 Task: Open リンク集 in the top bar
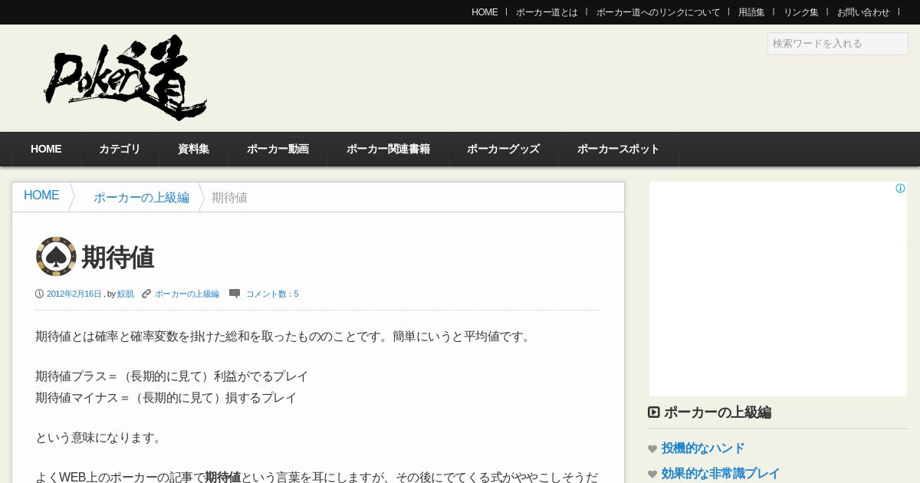point(801,12)
